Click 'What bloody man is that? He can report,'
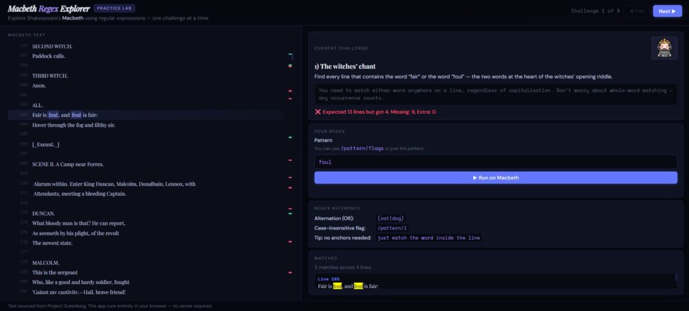This screenshot has width=689, height=311. point(79,223)
